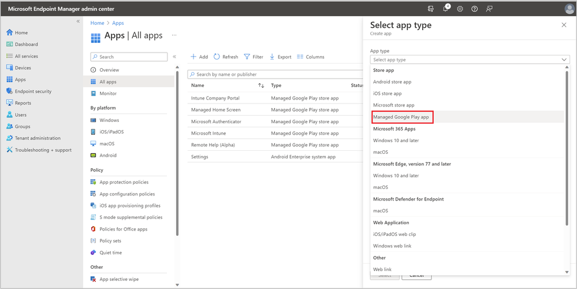Open the Columns chooser
Screen dimensions: 577x289
point(311,57)
